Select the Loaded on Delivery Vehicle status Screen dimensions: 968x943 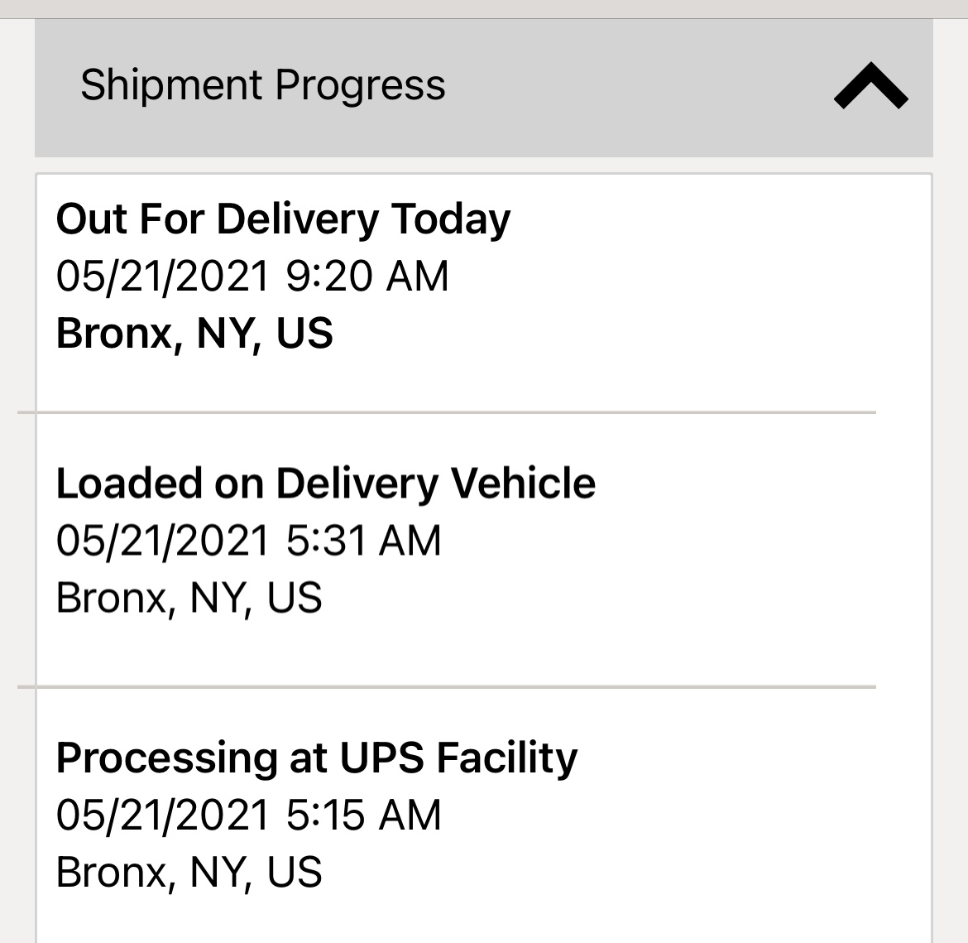pyautogui.click(x=325, y=484)
